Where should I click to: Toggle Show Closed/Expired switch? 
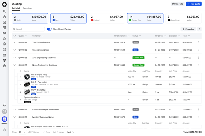pos(49,29)
